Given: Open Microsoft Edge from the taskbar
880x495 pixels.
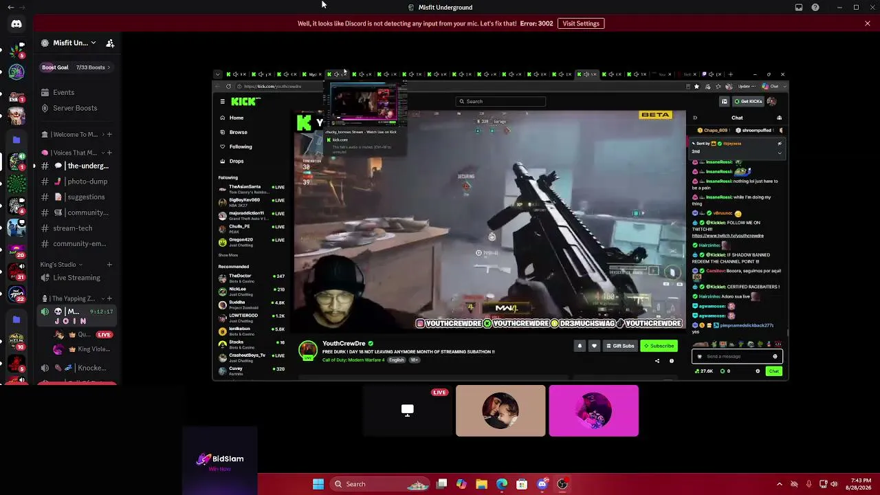Looking at the screenshot, I should pyautogui.click(x=502, y=484).
